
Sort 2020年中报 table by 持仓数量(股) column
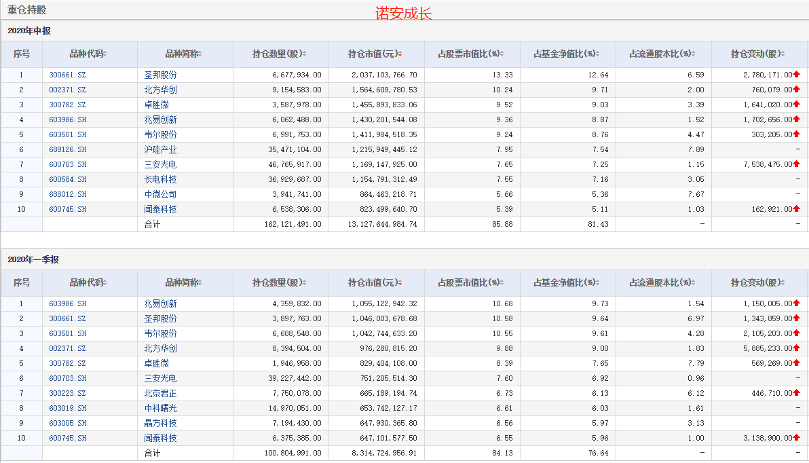coord(279,54)
